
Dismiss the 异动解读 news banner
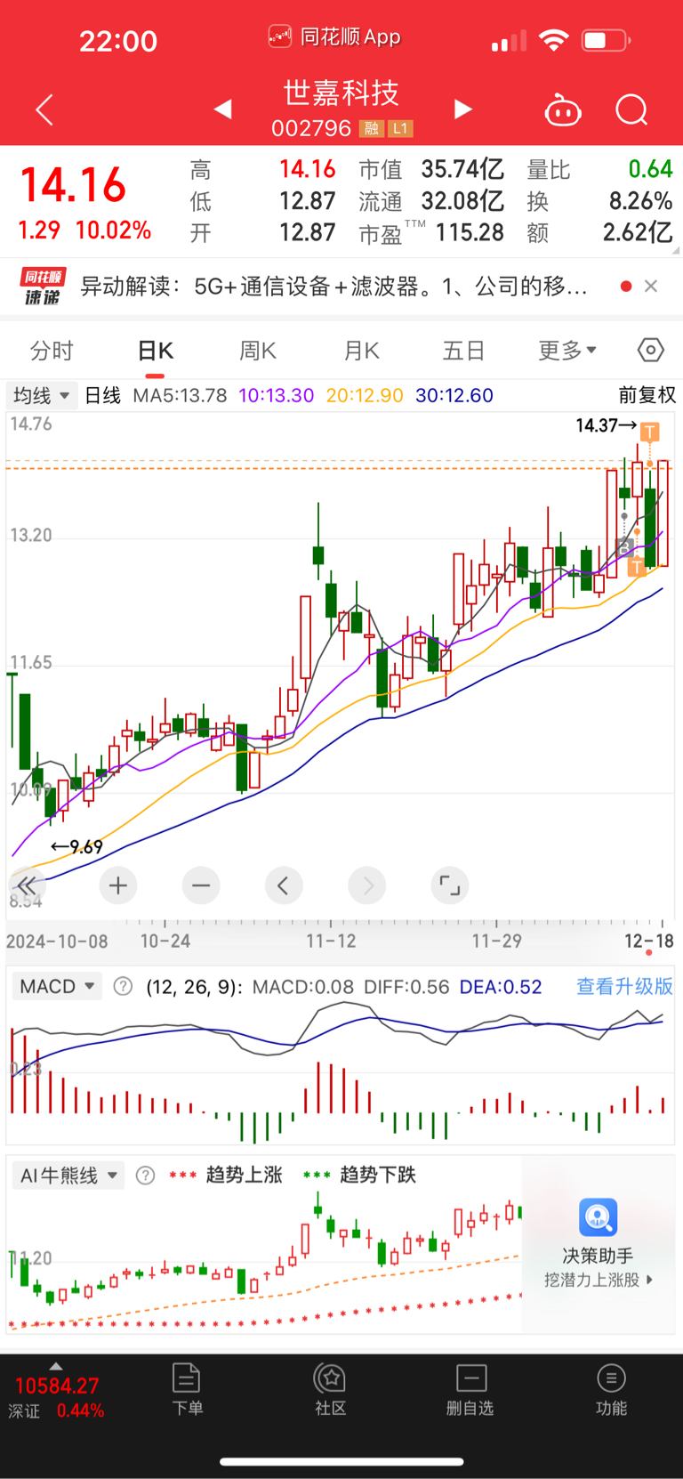[651, 286]
